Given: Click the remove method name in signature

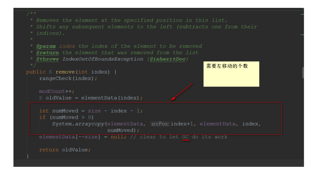Looking at the screenshot, I should (x=65, y=72).
